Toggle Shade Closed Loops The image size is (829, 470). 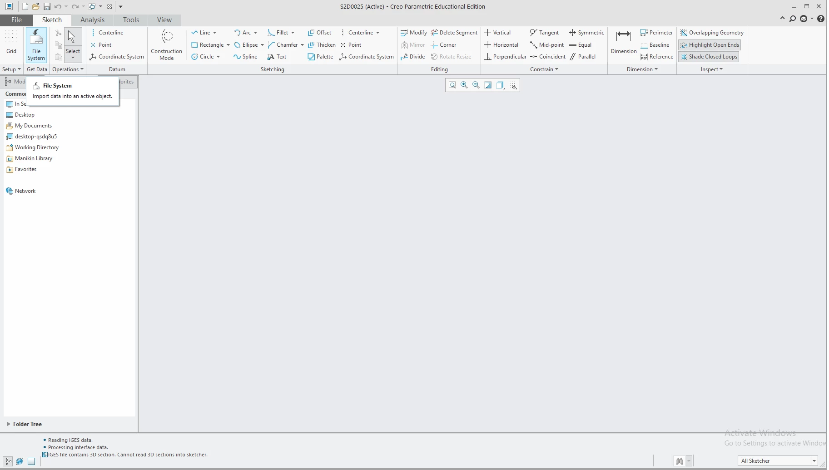pyautogui.click(x=709, y=57)
